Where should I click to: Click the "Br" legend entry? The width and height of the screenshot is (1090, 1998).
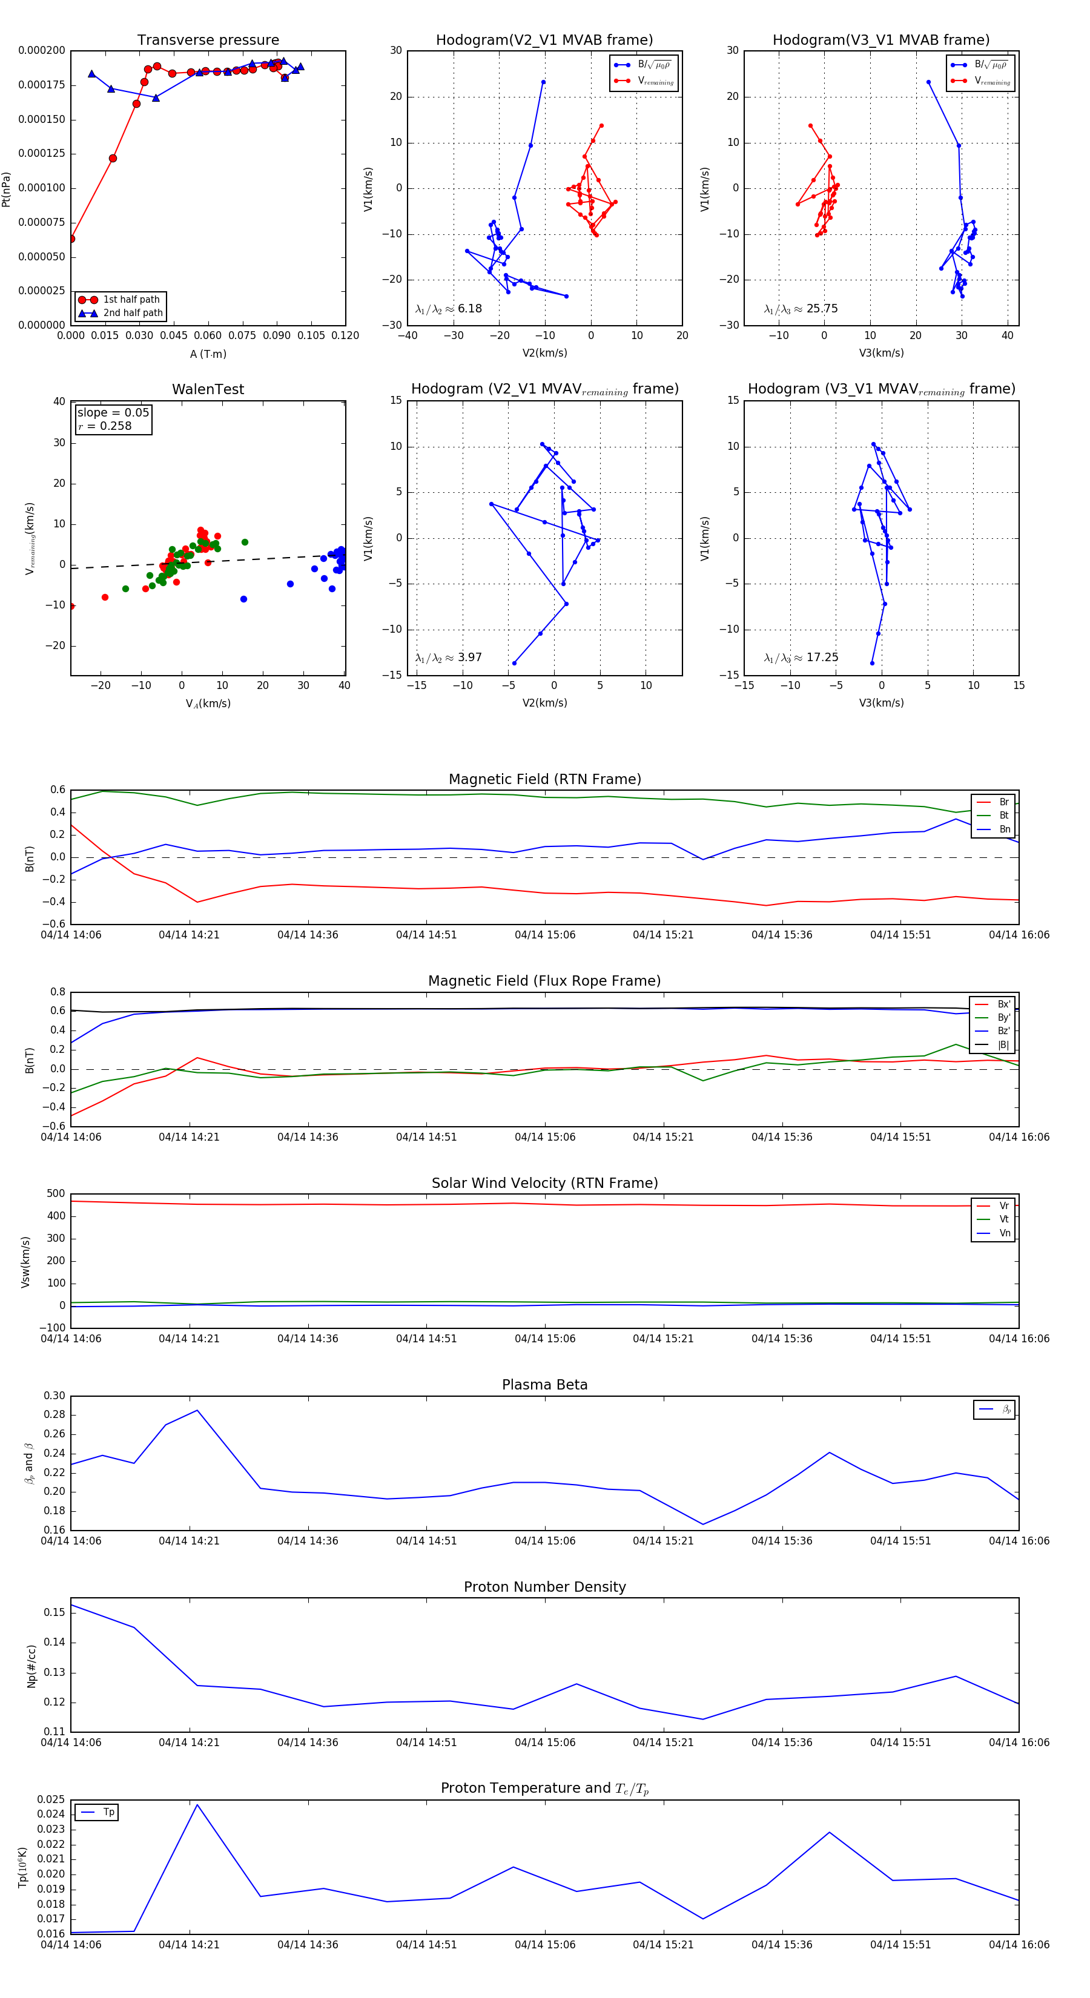click(x=993, y=802)
